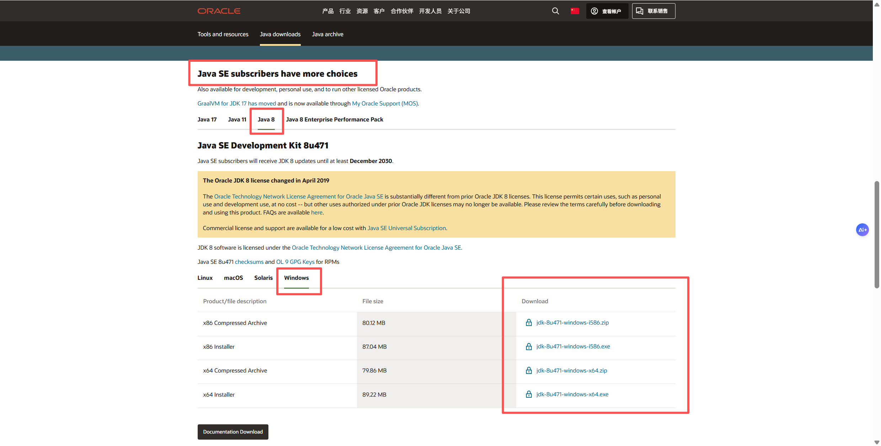The image size is (881, 446).
Task: Click the China flag country selector
Action: click(x=575, y=11)
